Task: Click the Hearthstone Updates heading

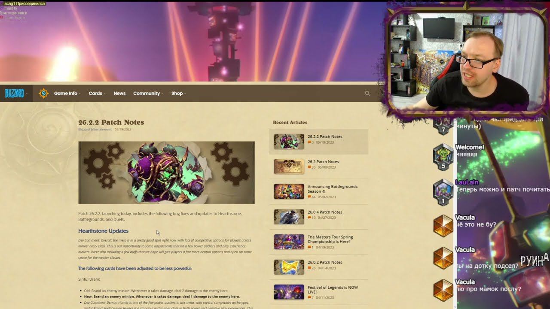Action: [103, 231]
